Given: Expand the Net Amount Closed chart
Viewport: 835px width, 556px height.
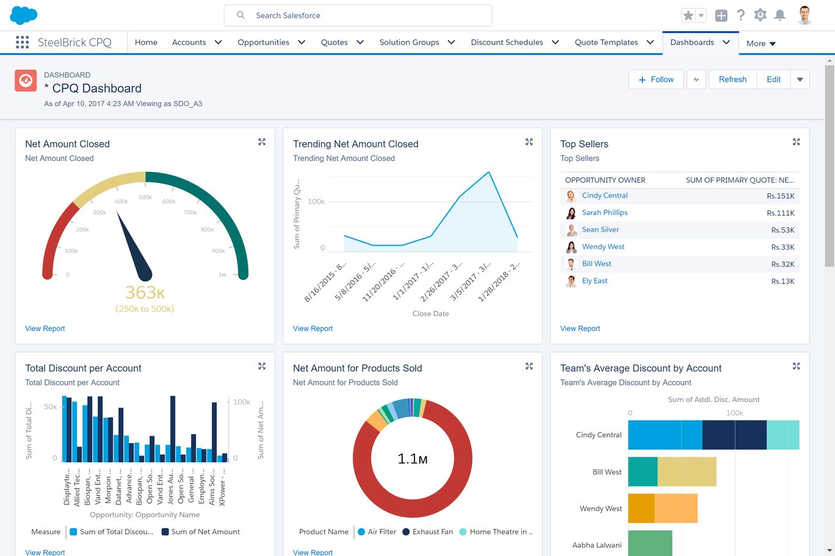Looking at the screenshot, I should point(262,142).
